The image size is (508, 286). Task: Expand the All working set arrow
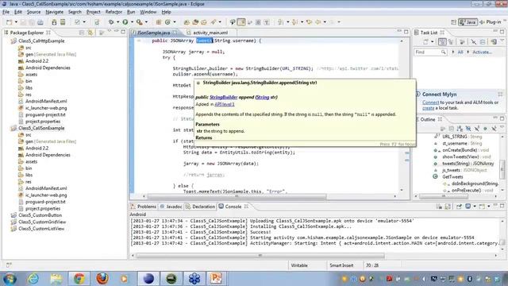point(453,52)
